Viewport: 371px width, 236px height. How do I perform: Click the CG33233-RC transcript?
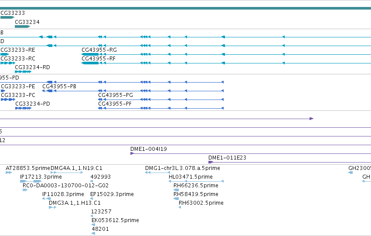[8, 63]
